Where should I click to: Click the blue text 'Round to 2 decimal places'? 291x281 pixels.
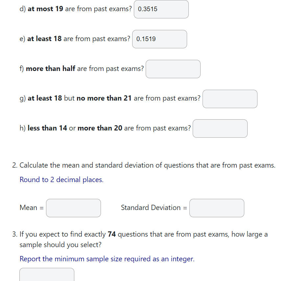[x=61, y=179]
